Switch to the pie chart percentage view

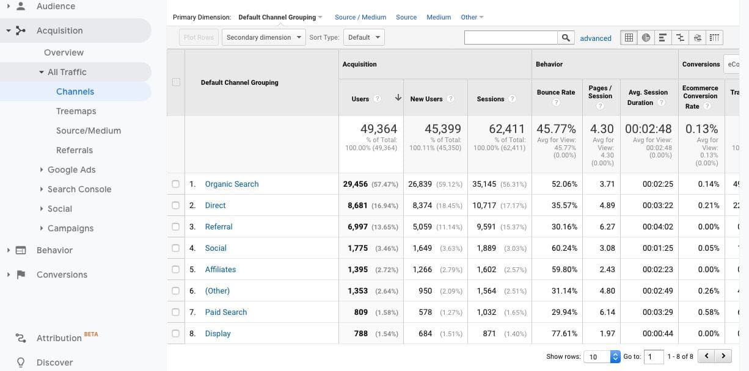646,37
